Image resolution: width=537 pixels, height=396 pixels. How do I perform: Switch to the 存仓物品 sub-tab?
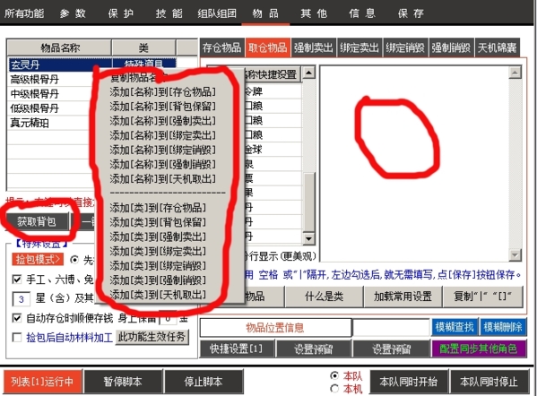point(222,47)
